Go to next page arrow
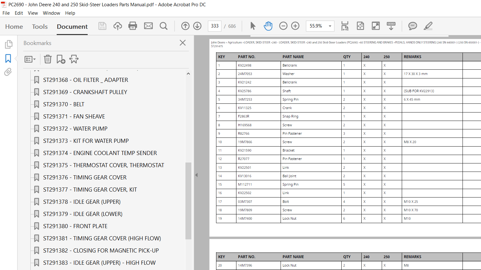 pos(197,26)
